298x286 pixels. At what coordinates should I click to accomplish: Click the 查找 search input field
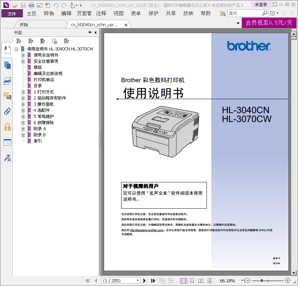(245, 13)
